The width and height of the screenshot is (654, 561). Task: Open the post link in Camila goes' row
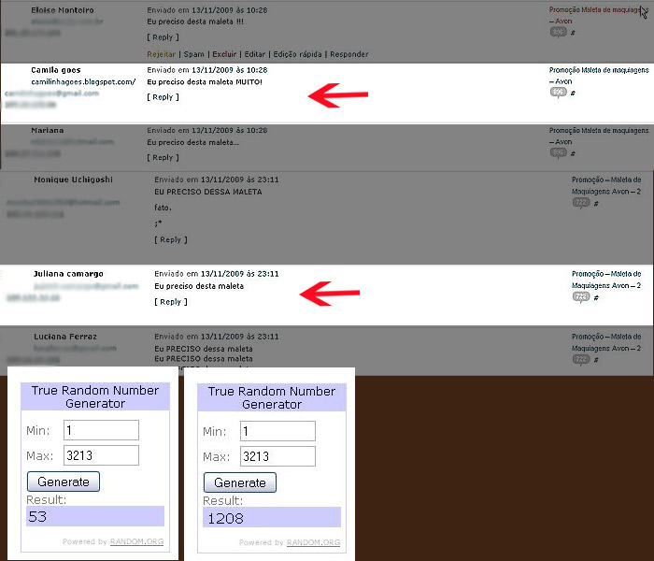click(x=599, y=76)
